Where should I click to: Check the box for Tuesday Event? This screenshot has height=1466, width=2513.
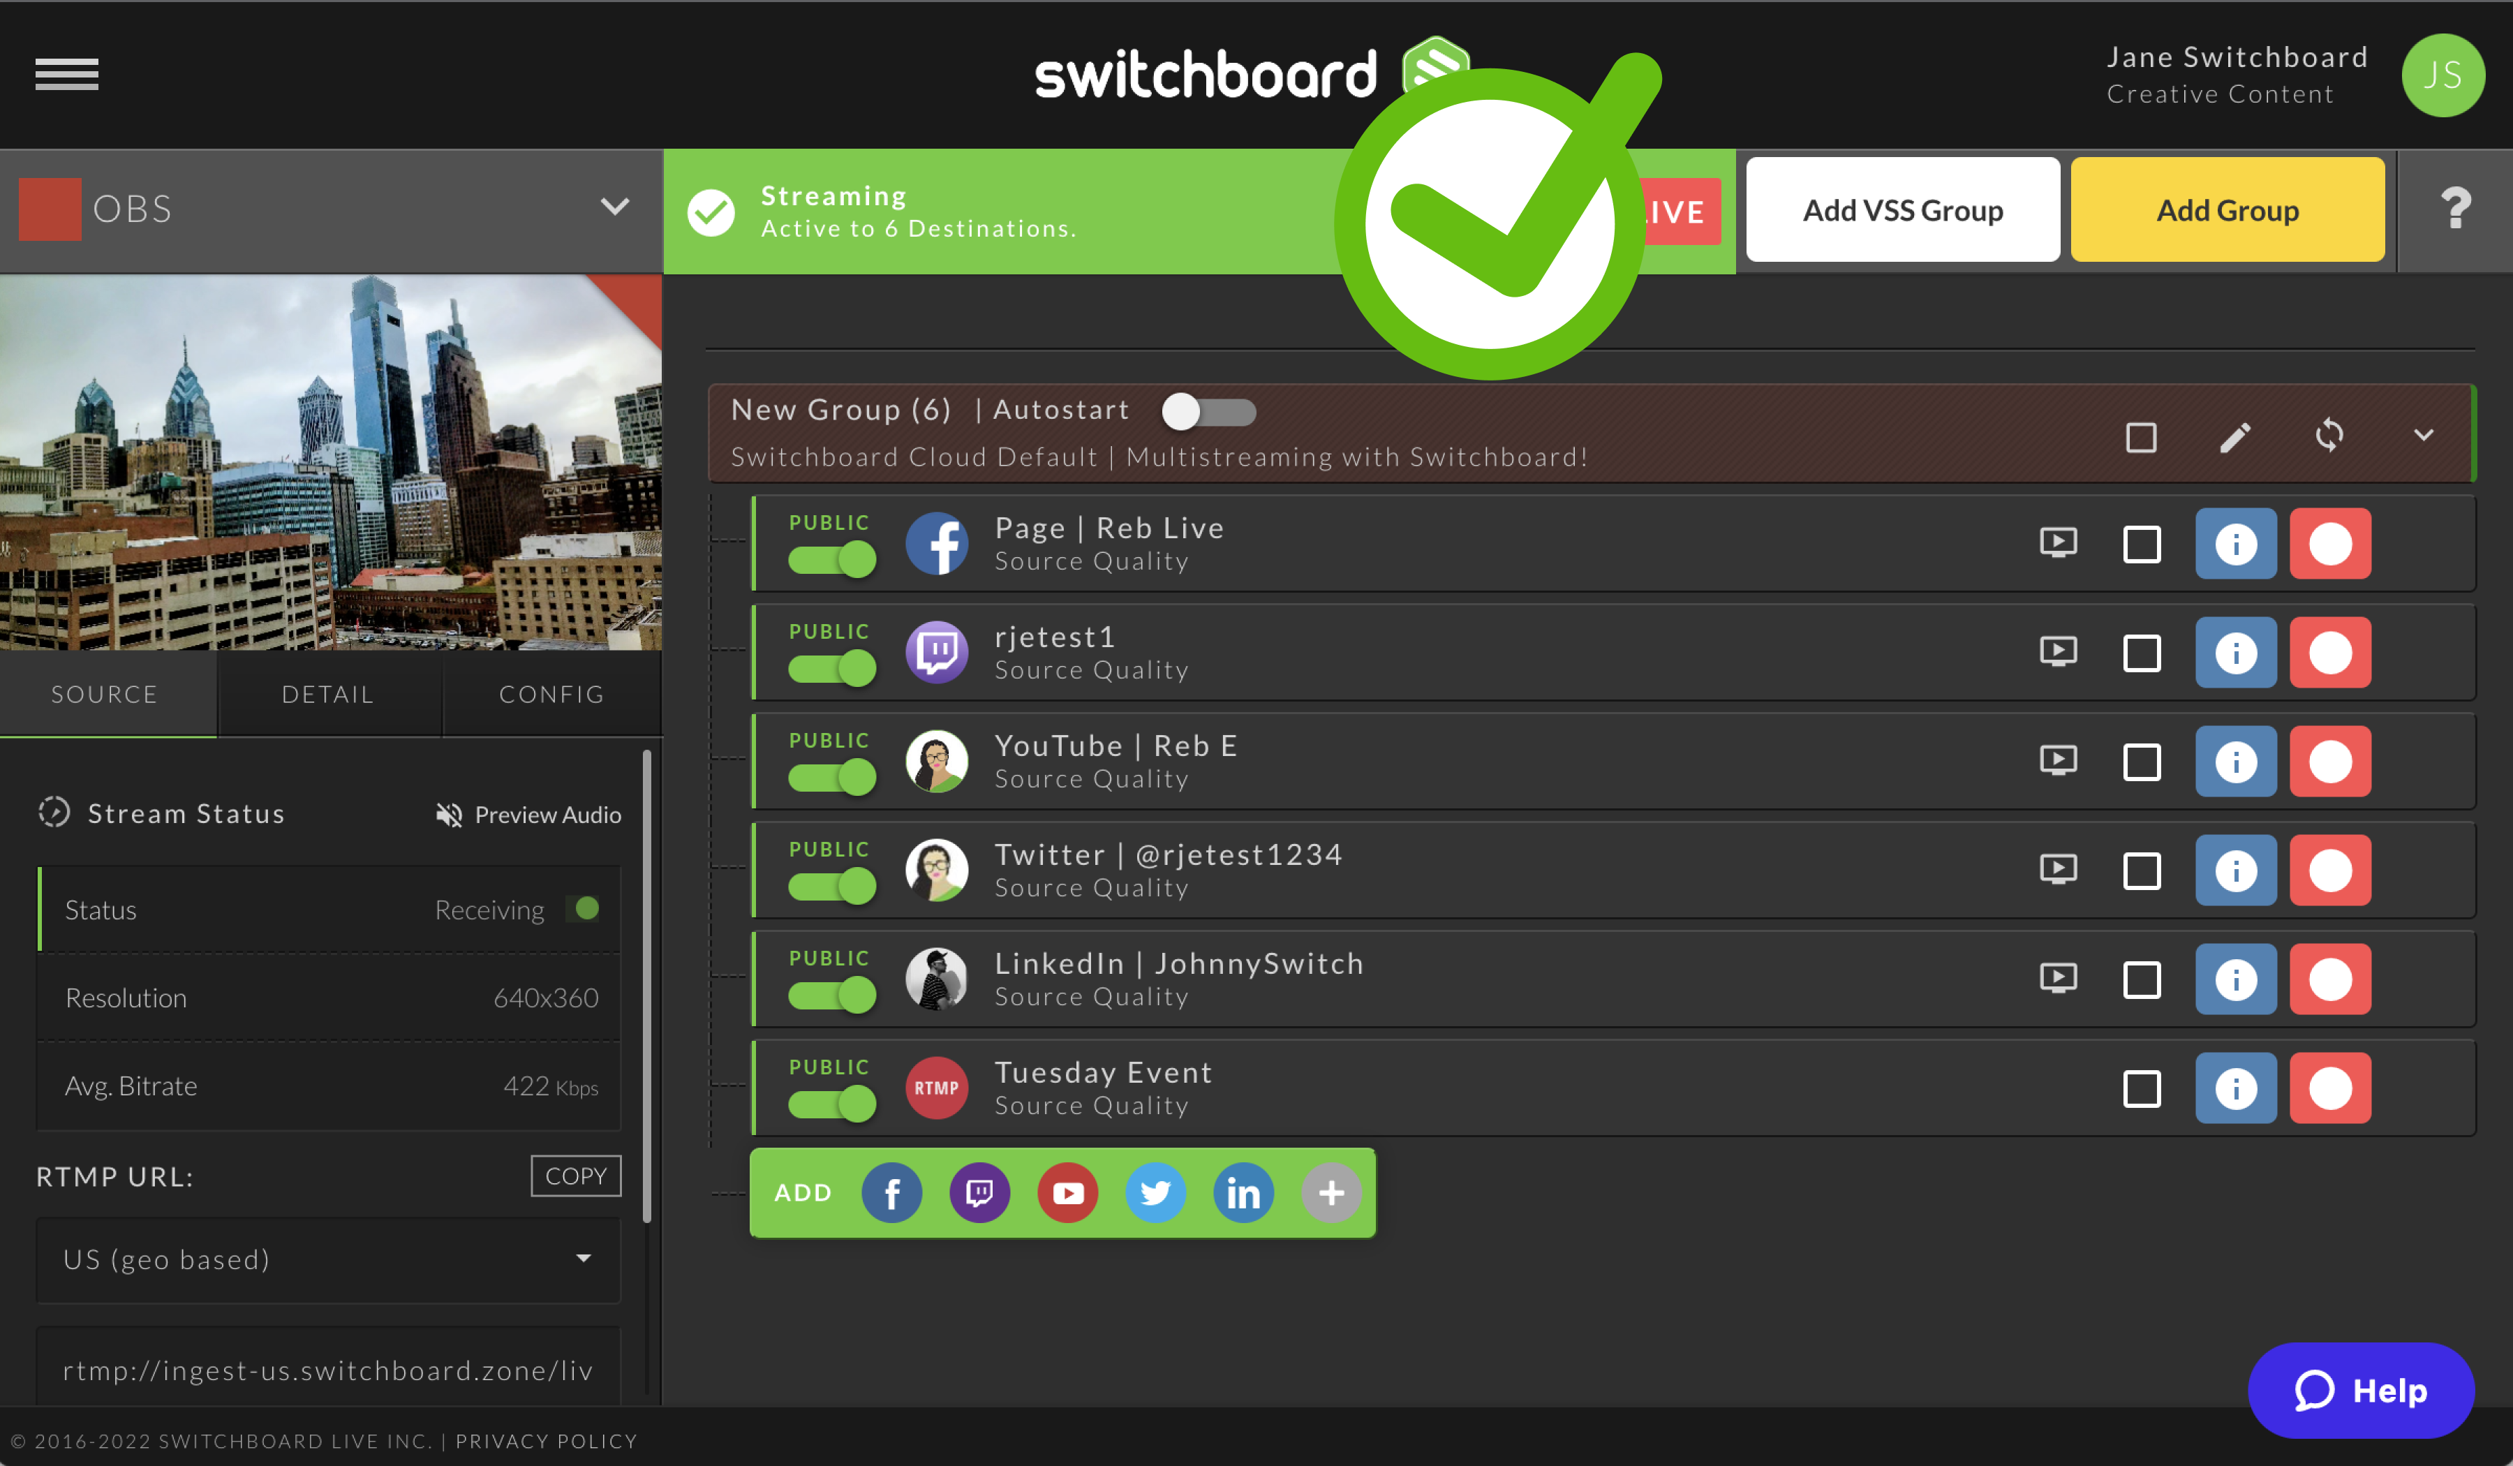point(2141,1088)
